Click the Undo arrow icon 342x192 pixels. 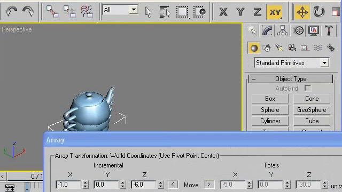click(x=11, y=11)
